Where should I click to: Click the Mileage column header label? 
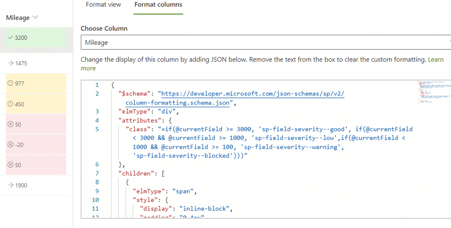pyautogui.click(x=18, y=18)
